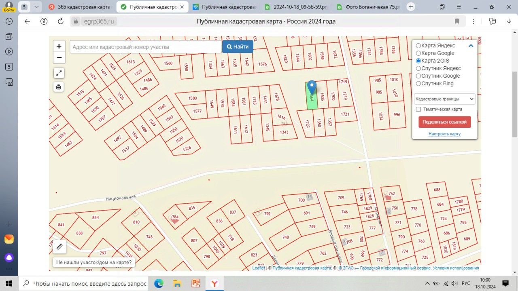Open the Leaflet attribution link
Viewport: 518px width, 291px height.
pyautogui.click(x=259, y=268)
